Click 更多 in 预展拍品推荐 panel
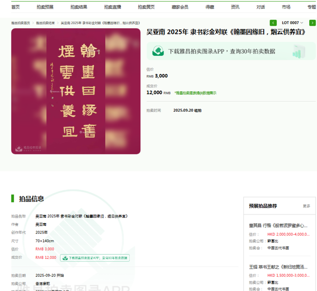This screenshot has height=291, width=317. 306,206
